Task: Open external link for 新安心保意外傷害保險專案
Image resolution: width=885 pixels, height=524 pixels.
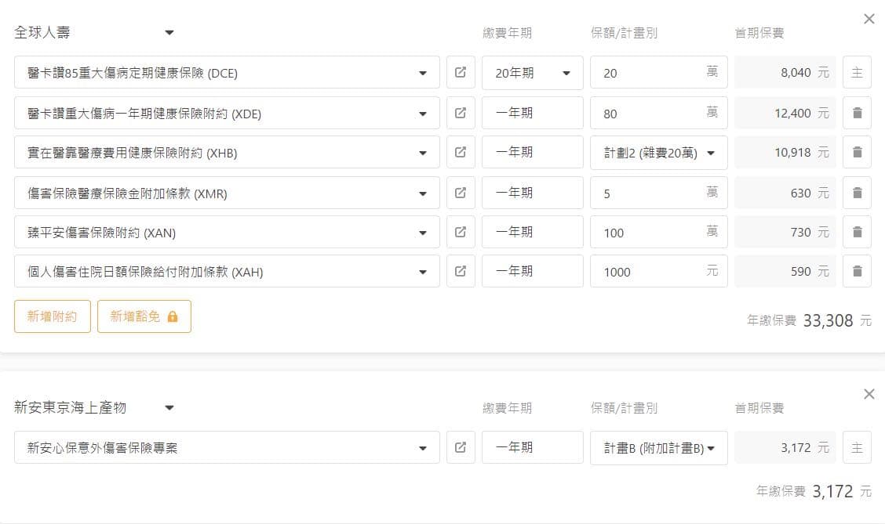Action: click(x=461, y=447)
